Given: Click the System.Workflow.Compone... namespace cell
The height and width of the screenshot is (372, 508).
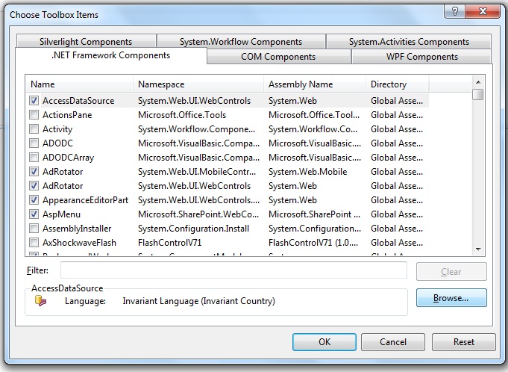Looking at the screenshot, I should coord(197,129).
